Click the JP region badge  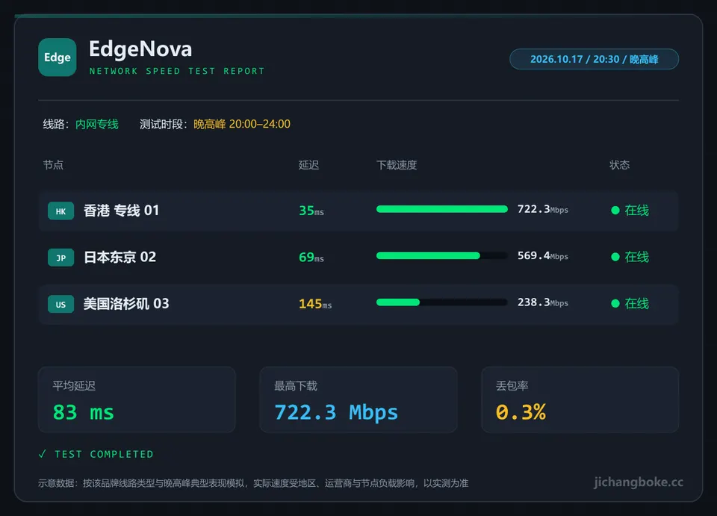(x=60, y=258)
